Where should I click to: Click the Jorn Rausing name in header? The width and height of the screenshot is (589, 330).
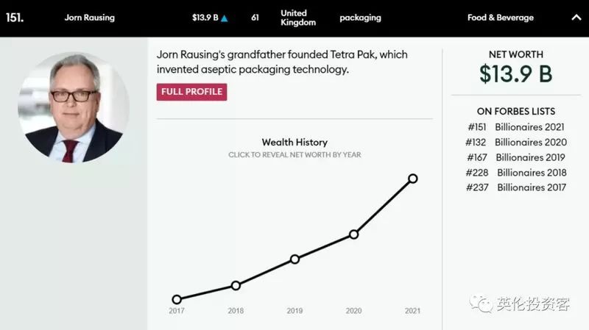pos(89,18)
